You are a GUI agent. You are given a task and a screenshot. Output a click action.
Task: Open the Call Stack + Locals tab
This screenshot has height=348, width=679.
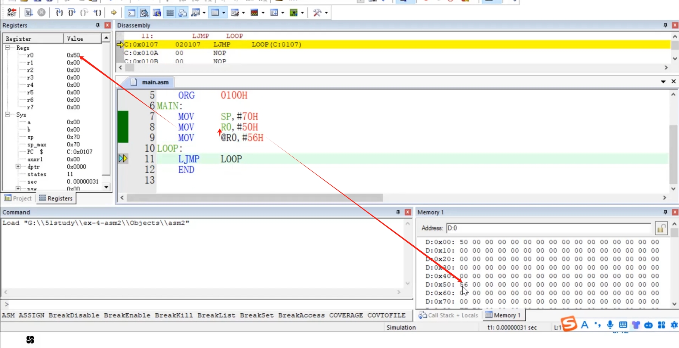point(448,315)
